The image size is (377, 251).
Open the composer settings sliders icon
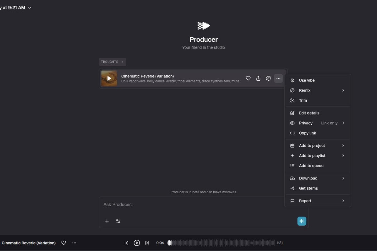[118, 221]
